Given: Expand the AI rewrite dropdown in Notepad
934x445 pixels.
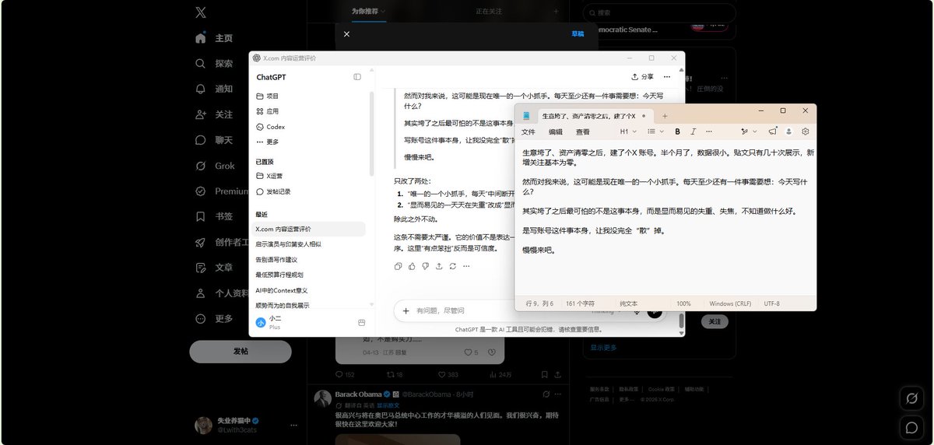Looking at the screenshot, I should [749, 131].
